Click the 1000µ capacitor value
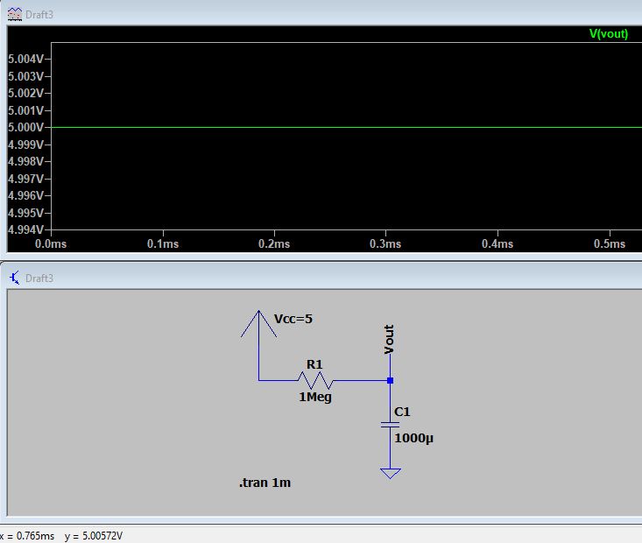Viewport: 642px width, 543px height. click(x=414, y=439)
